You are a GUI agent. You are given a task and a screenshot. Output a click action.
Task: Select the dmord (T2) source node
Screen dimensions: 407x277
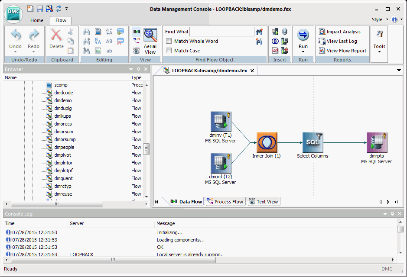[221, 163]
